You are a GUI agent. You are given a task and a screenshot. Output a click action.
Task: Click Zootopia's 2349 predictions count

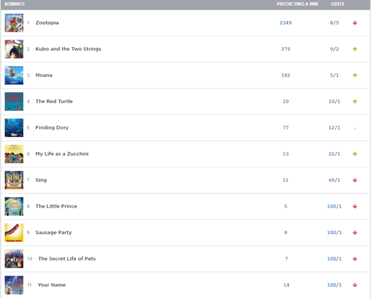click(x=286, y=22)
